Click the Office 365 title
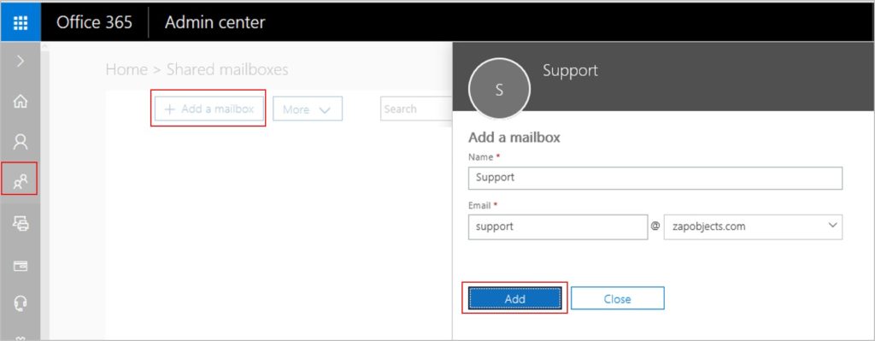Viewport: 875px width, 341px height. (x=94, y=22)
